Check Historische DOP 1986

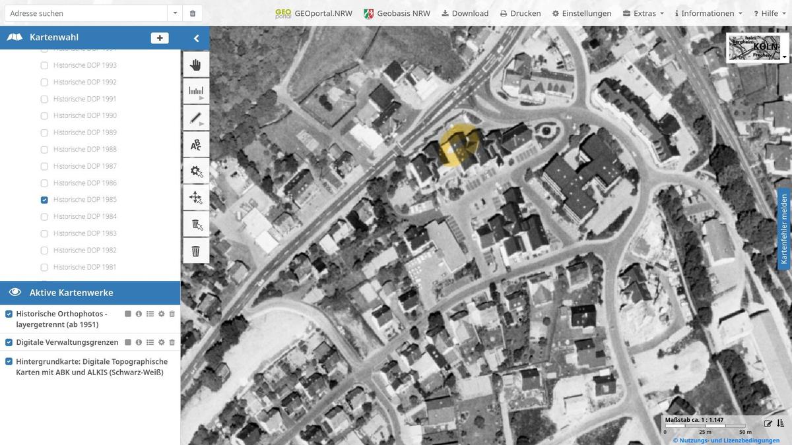coord(44,183)
